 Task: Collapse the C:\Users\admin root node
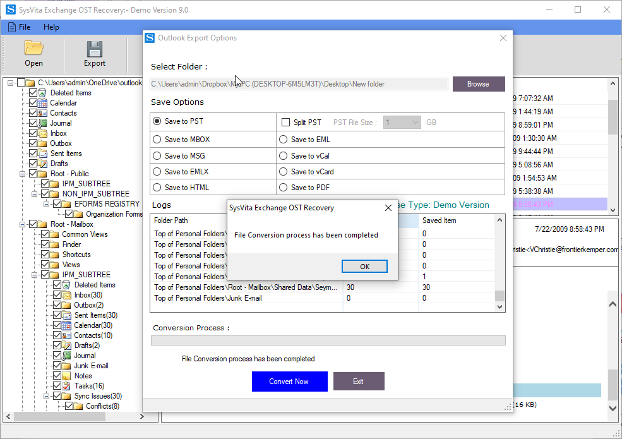pyautogui.click(x=10, y=83)
